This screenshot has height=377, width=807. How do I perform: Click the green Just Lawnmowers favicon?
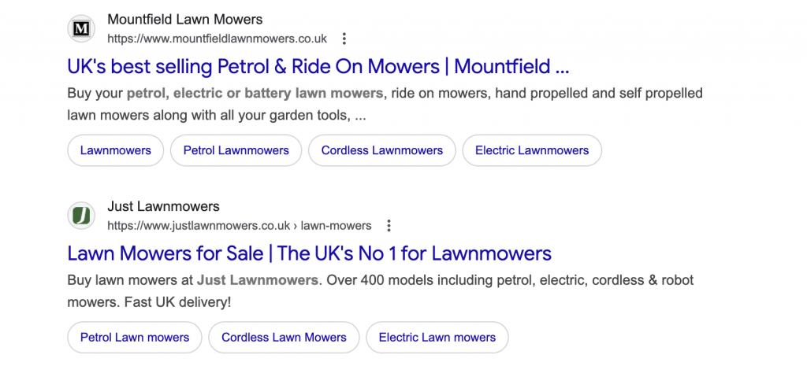tap(81, 216)
